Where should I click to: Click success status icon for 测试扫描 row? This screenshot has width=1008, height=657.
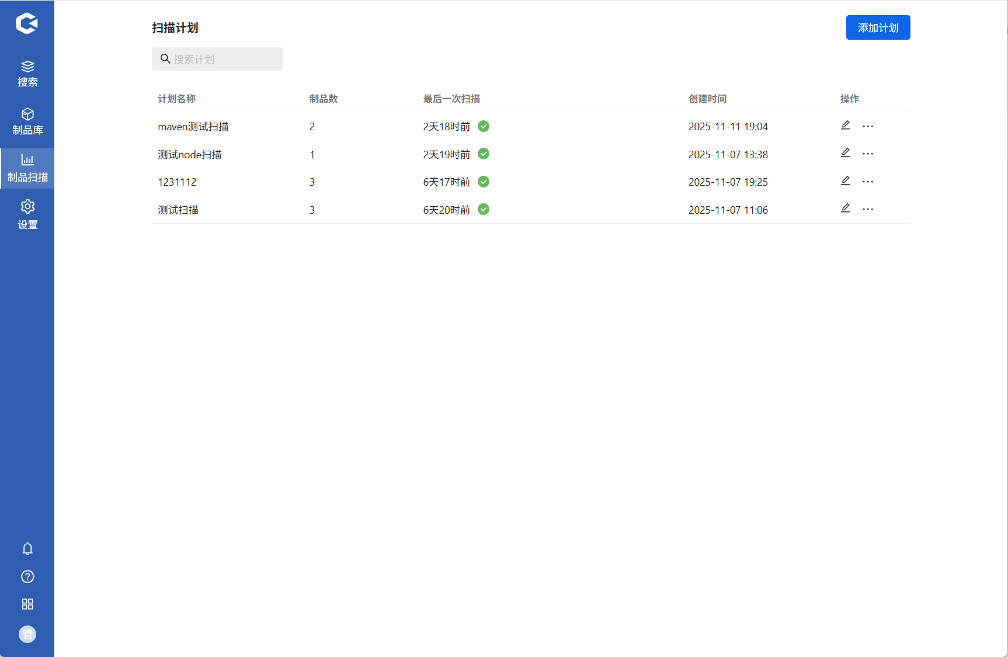pos(484,209)
